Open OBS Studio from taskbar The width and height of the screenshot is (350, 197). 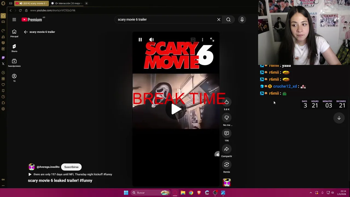tap(215, 193)
